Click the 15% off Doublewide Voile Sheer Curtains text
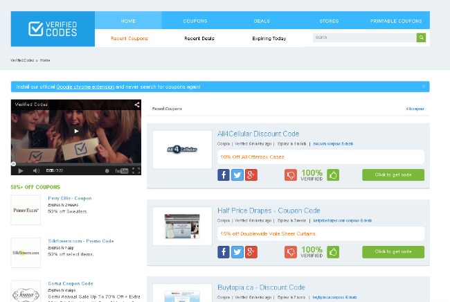Viewport: 450px width, 302px height. point(268,233)
